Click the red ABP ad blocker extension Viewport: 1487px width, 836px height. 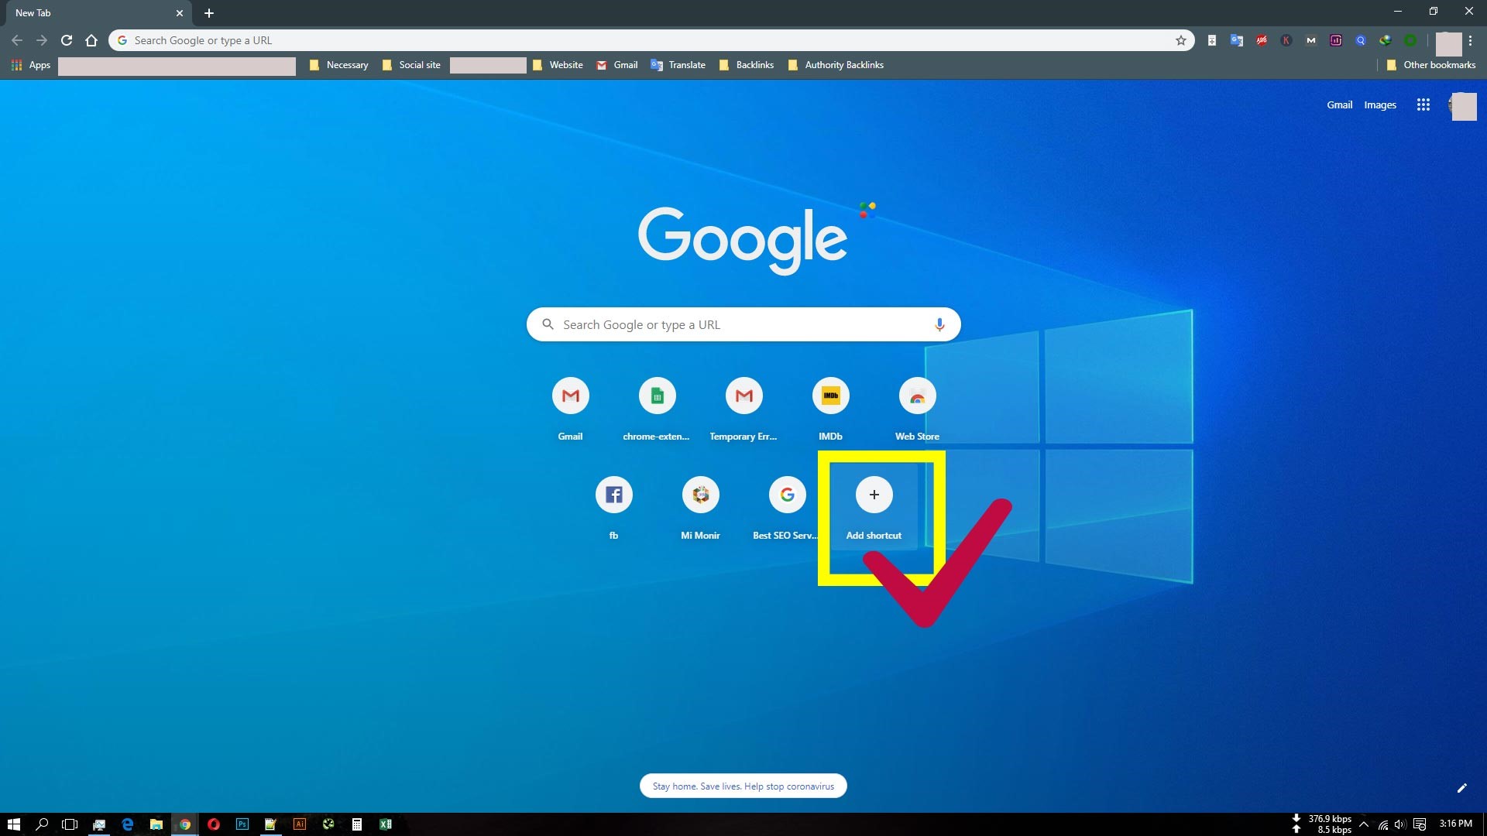pyautogui.click(x=1262, y=40)
